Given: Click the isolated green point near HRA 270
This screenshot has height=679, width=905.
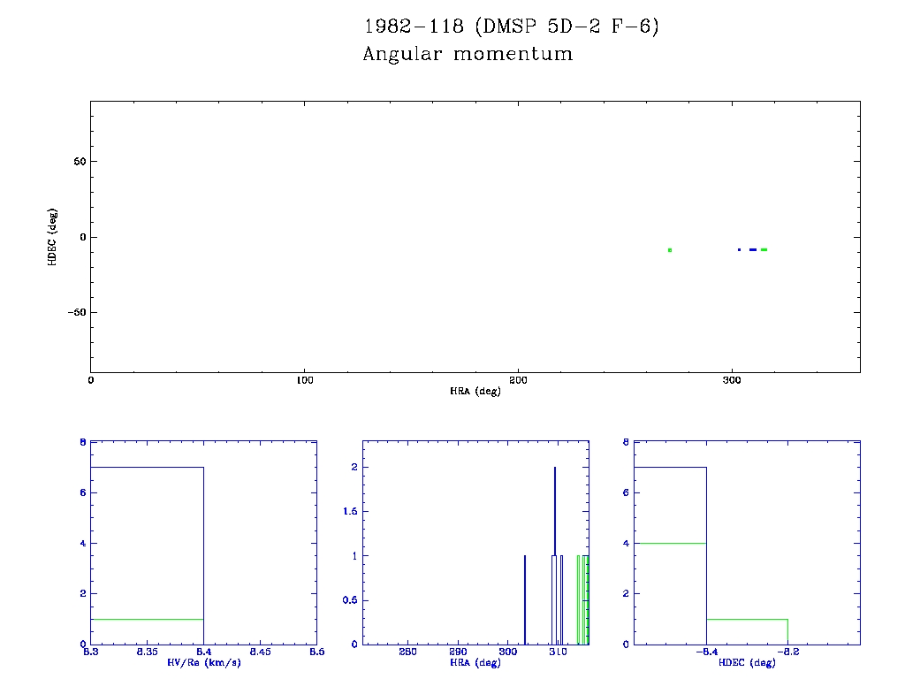Looking at the screenshot, I should (670, 250).
